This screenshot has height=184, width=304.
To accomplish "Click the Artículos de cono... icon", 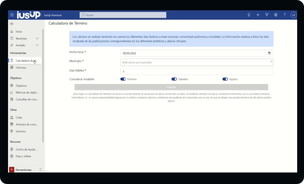I will click(12, 124).
